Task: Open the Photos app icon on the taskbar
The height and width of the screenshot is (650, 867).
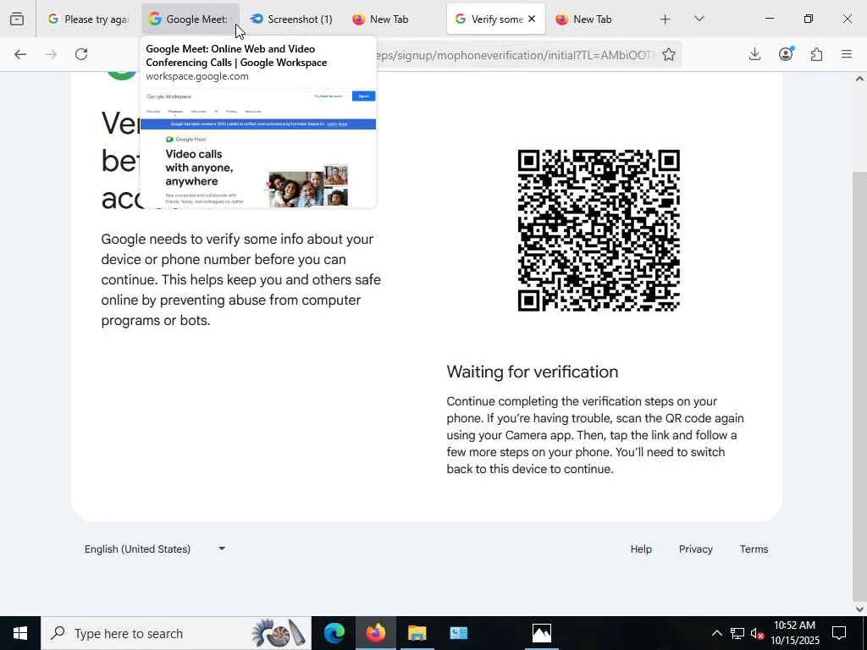Action: pos(541,633)
